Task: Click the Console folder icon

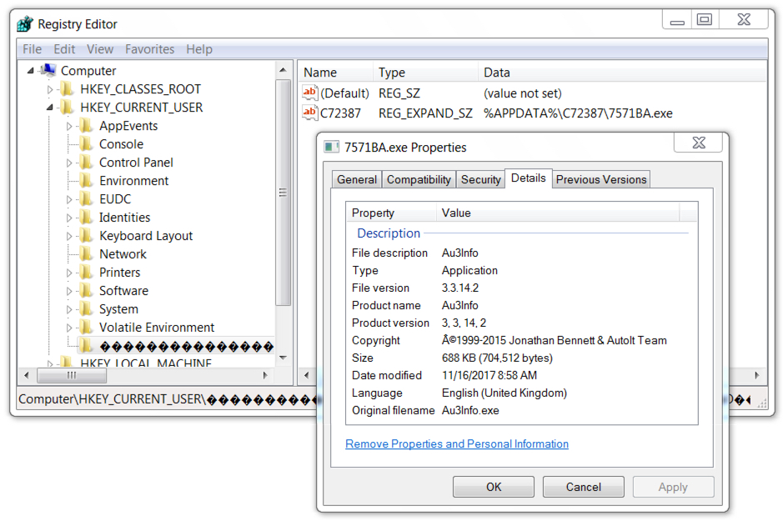Action: click(86, 144)
